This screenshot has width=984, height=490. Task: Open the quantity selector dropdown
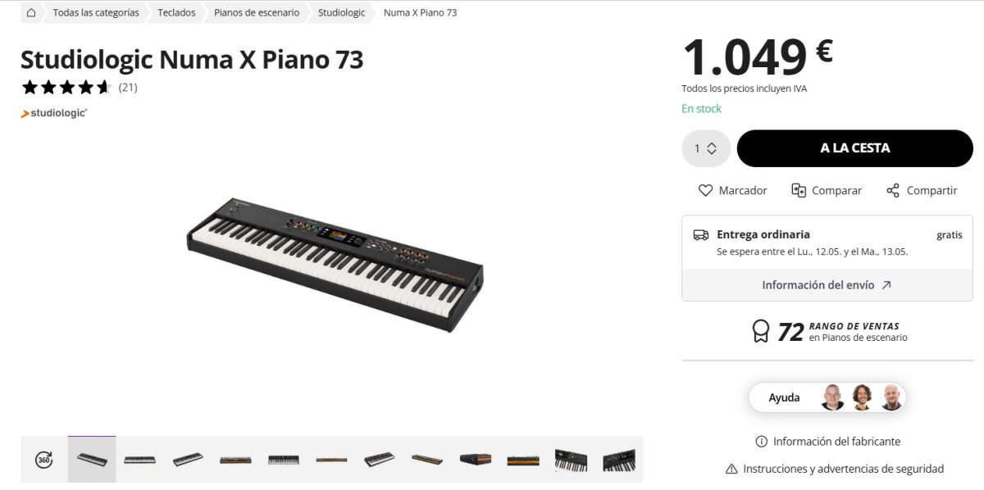pos(706,148)
